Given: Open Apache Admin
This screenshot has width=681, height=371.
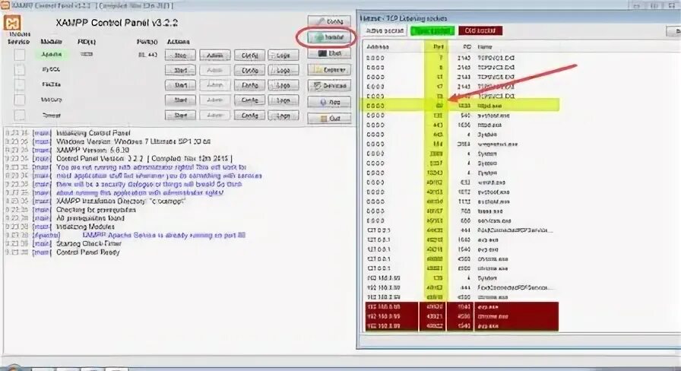Looking at the screenshot, I should [x=215, y=55].
